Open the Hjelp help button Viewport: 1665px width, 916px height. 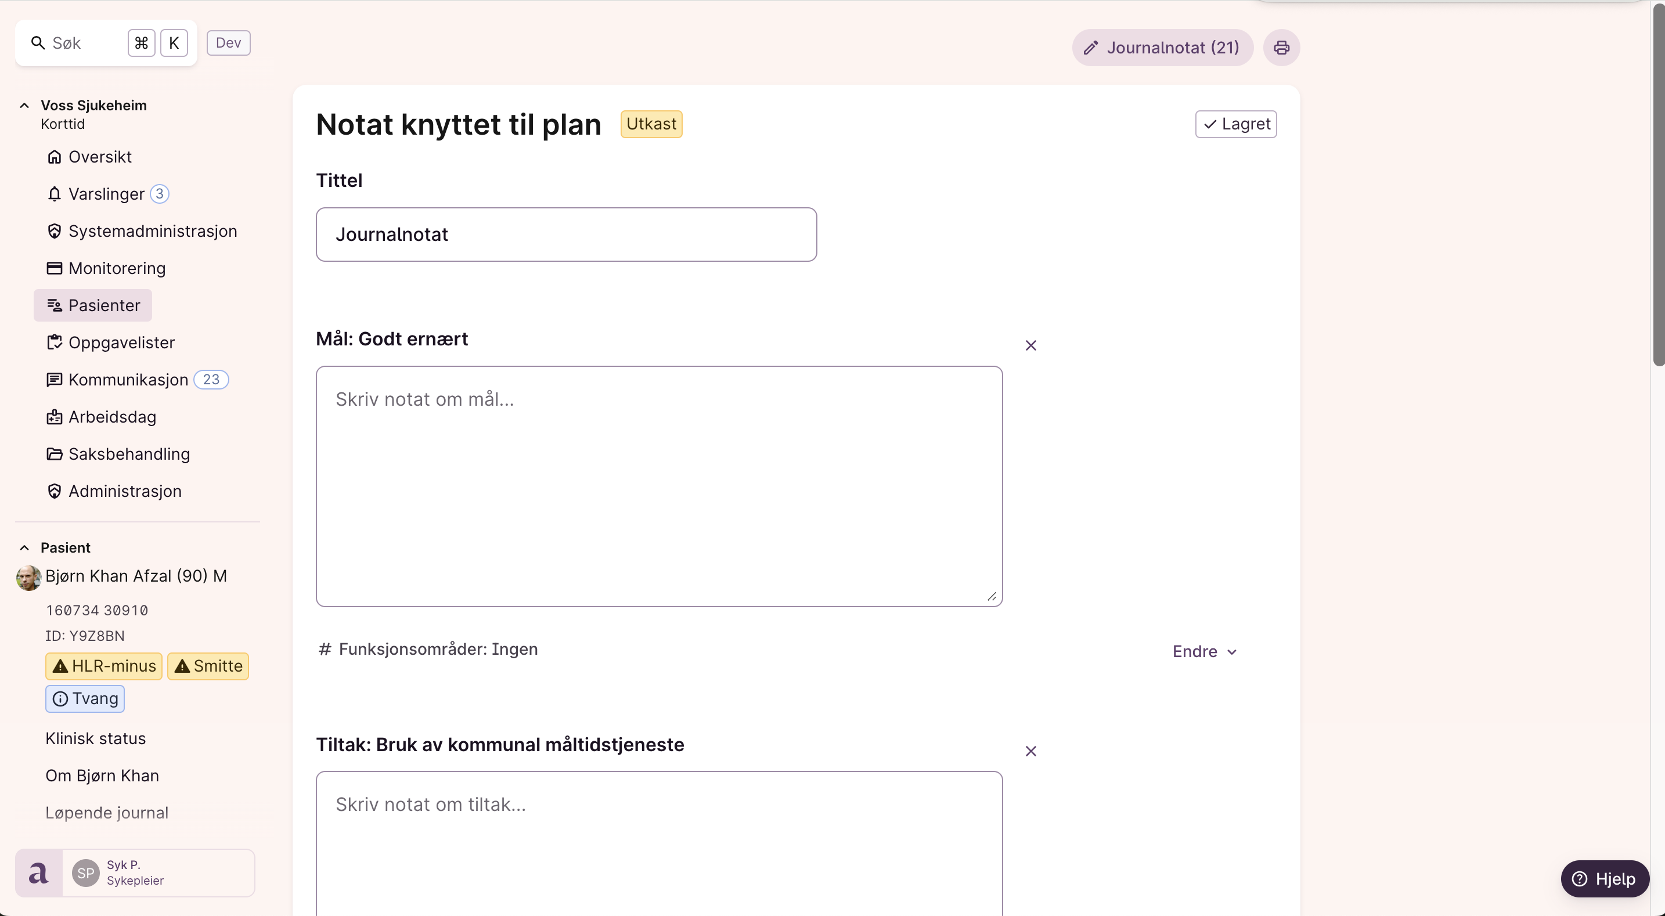coord(1604,878)
